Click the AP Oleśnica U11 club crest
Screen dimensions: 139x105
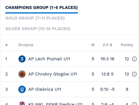coord(22,89)
